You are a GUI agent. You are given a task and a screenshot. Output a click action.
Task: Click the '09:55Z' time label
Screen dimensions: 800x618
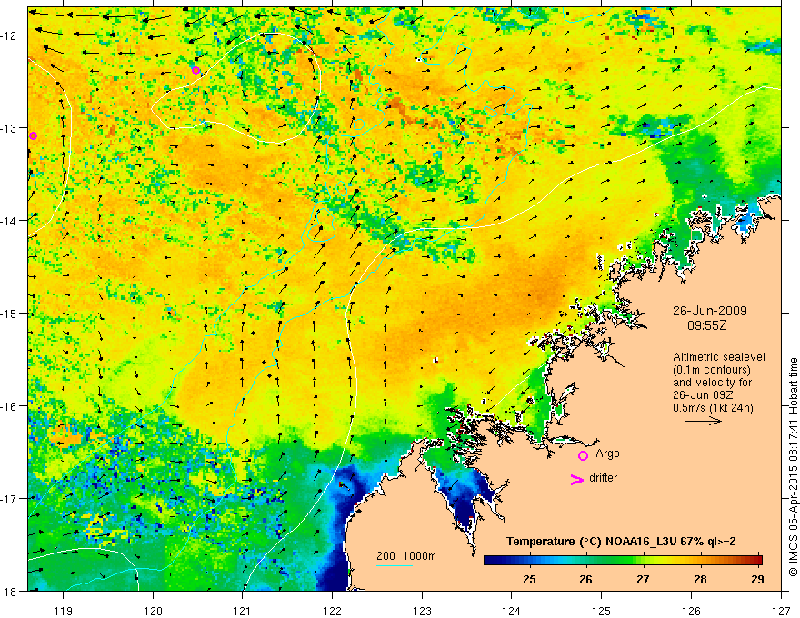coord(706,324)
